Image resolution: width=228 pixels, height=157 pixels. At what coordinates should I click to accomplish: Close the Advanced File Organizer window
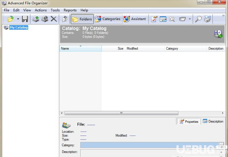(219, 2)
